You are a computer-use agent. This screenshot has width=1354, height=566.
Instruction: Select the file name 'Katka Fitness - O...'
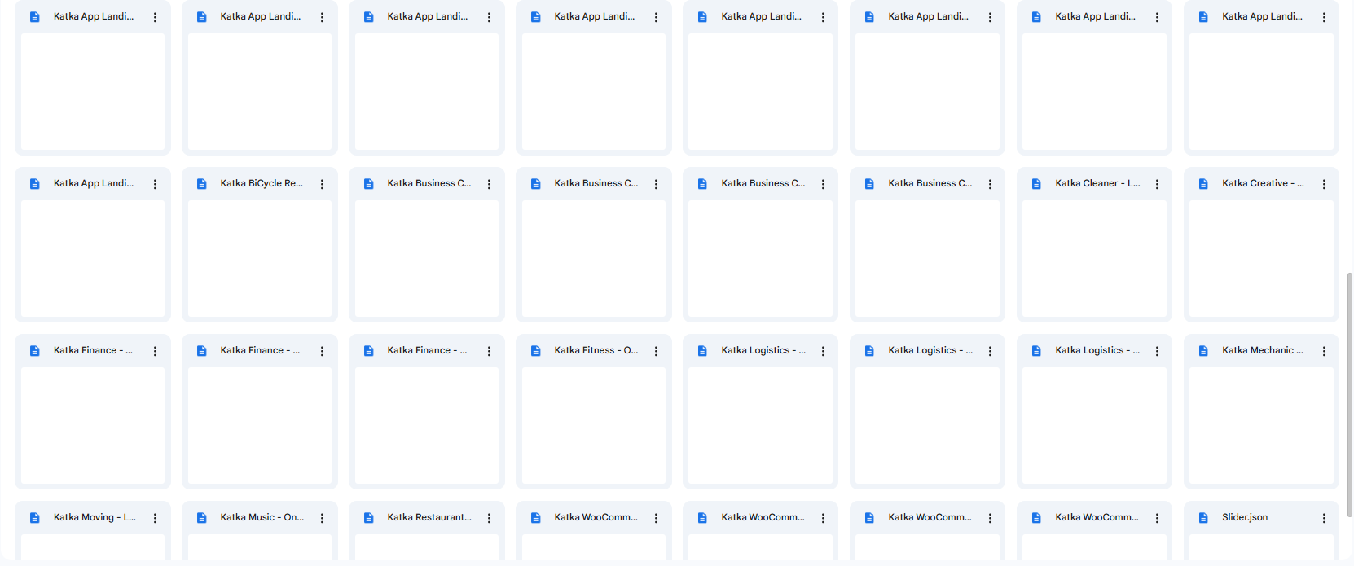tap(596, 350)
